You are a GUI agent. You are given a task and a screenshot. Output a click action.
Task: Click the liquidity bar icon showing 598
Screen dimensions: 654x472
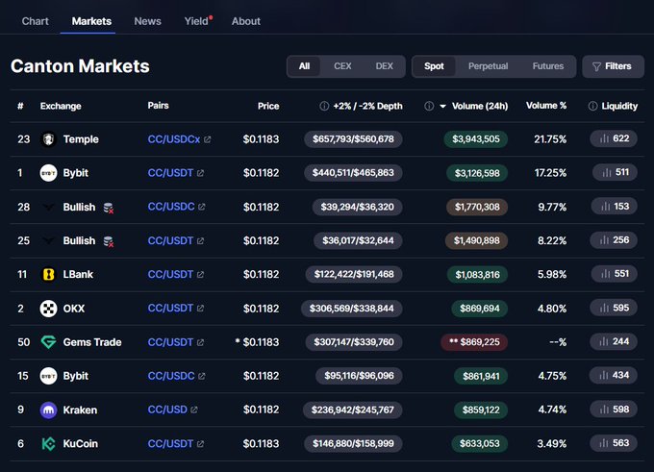point(604,410)
